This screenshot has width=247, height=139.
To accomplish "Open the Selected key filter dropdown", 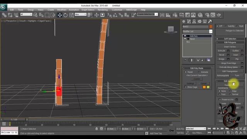I will pos(196,129).
